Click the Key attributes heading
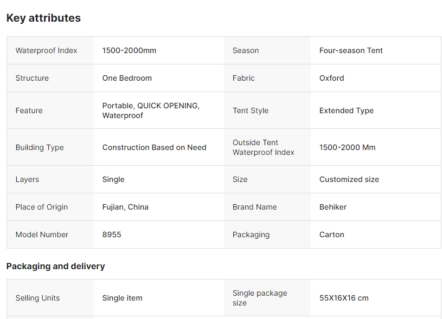 (x=43, y=18)
